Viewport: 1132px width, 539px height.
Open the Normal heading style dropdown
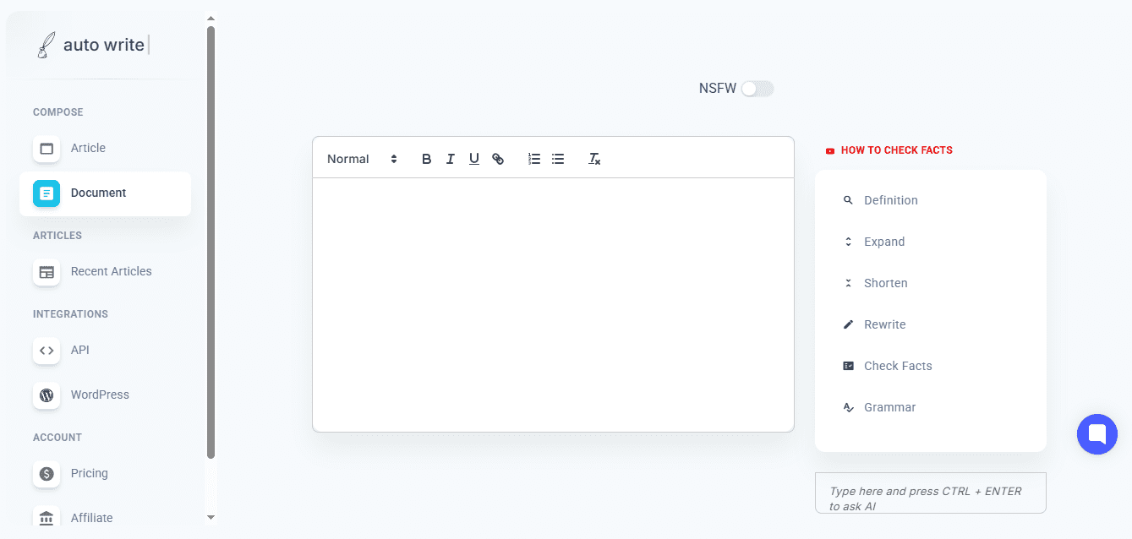point(362,159)
